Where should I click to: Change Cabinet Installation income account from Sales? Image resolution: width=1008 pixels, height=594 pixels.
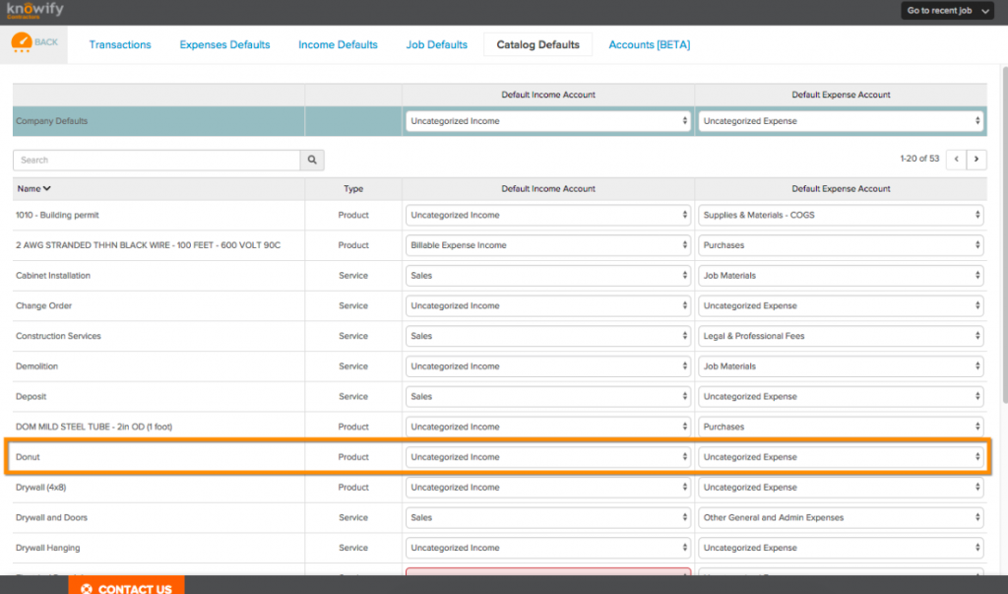tap(546, 275)
